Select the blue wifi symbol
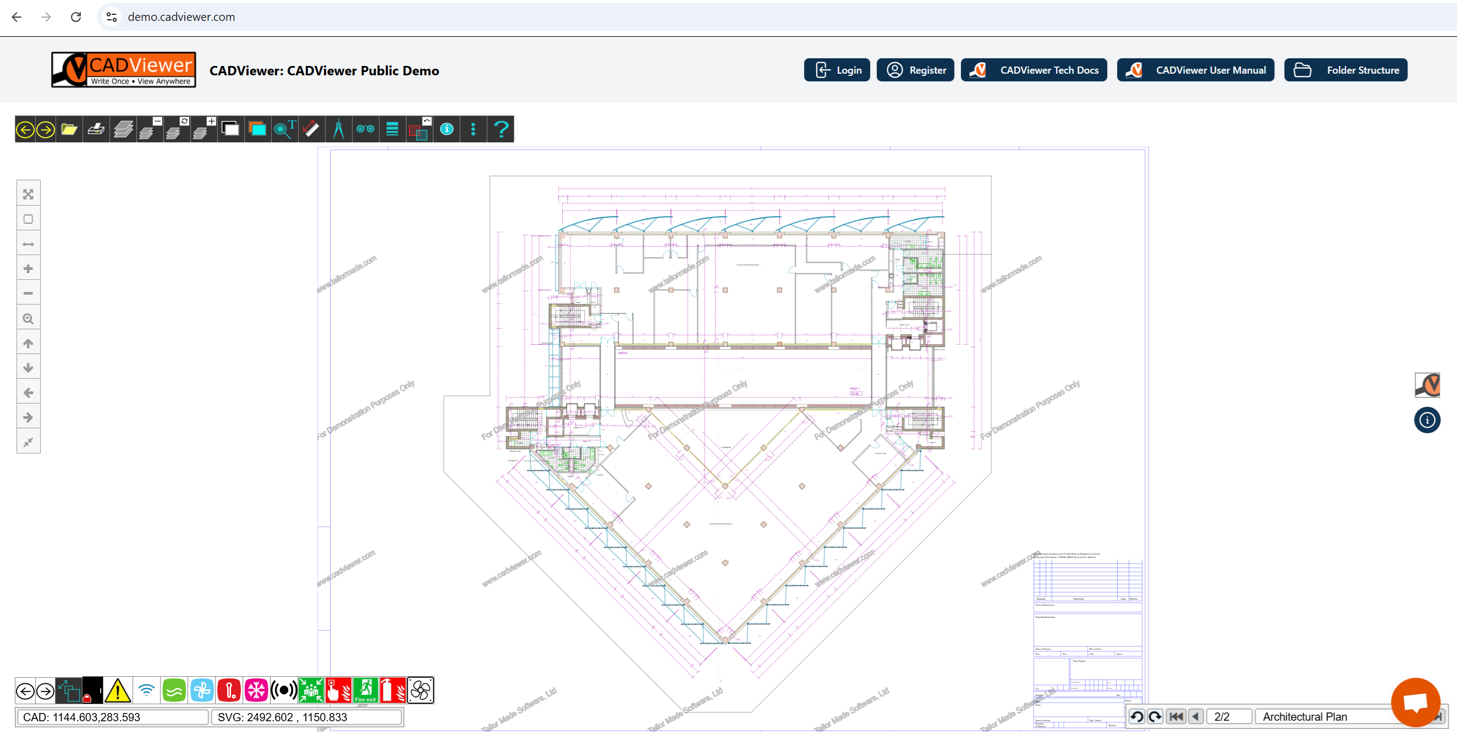This screenshot has height=735, width=1457. pos(146,691)
